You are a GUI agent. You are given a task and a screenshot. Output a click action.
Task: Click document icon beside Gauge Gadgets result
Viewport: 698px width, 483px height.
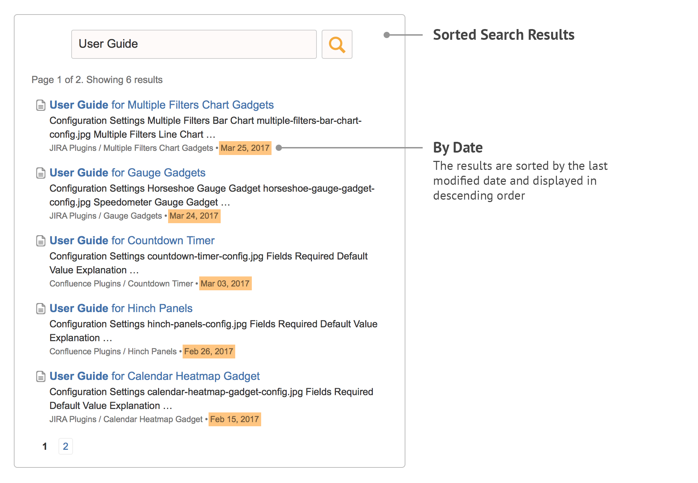(41, 173)
